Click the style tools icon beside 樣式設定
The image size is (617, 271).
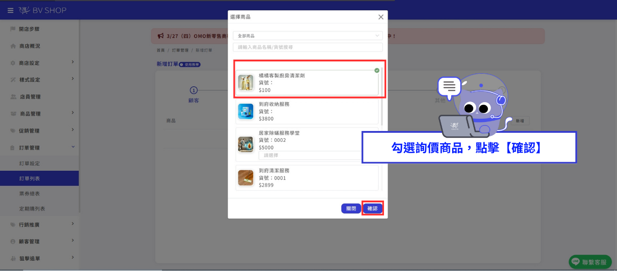(x=13, y=79)
